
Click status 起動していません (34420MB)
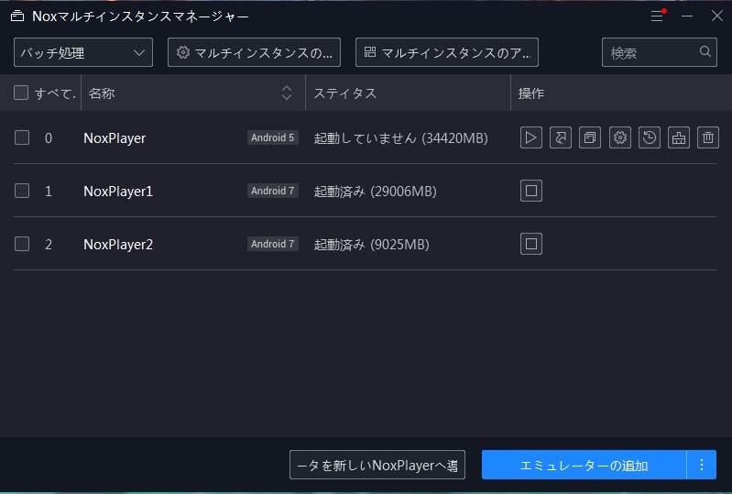[x=400, y=138]
